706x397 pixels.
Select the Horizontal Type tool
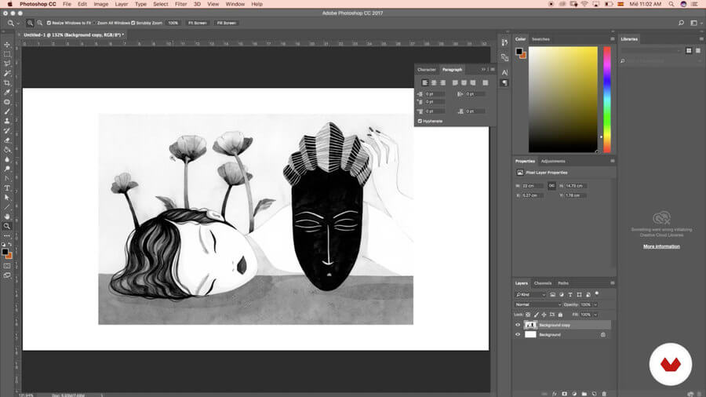click(x=7, y=188)
